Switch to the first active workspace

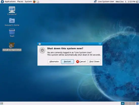tap(123, 103)
